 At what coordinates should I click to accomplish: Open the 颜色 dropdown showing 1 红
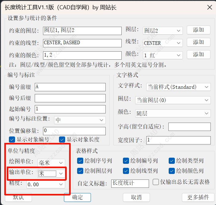click(163, 55)
